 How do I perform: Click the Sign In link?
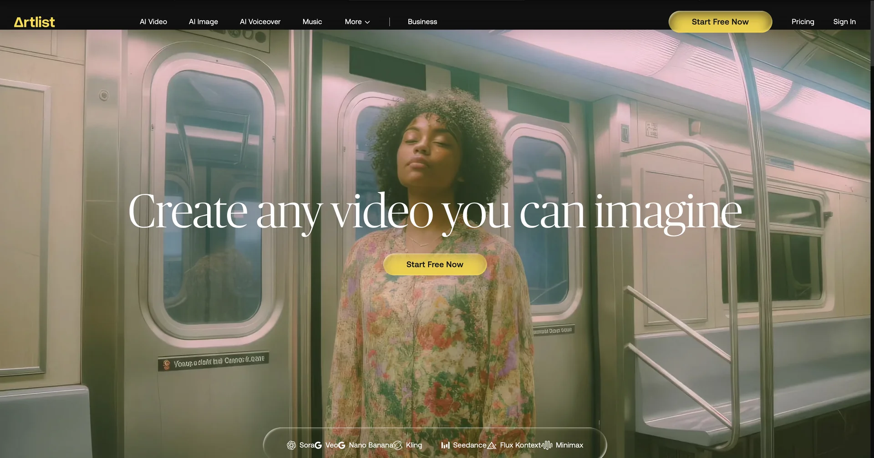pyautogui.click(x=844, y=22)
